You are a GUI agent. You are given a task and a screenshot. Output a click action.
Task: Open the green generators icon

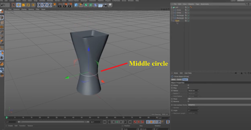pos(86,5)
